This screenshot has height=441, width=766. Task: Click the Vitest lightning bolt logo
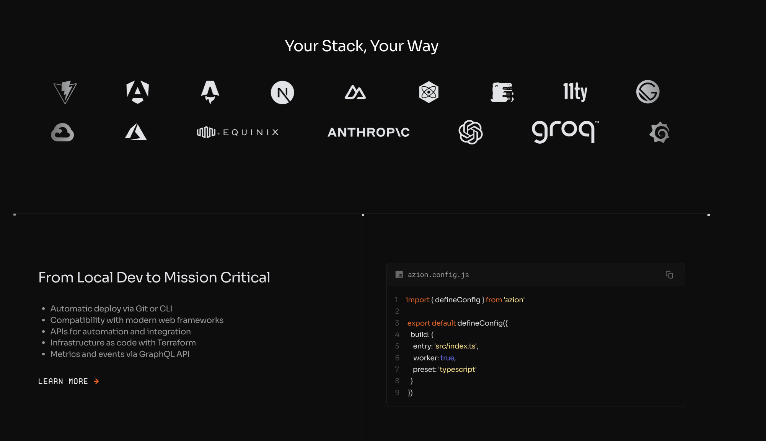65,92
